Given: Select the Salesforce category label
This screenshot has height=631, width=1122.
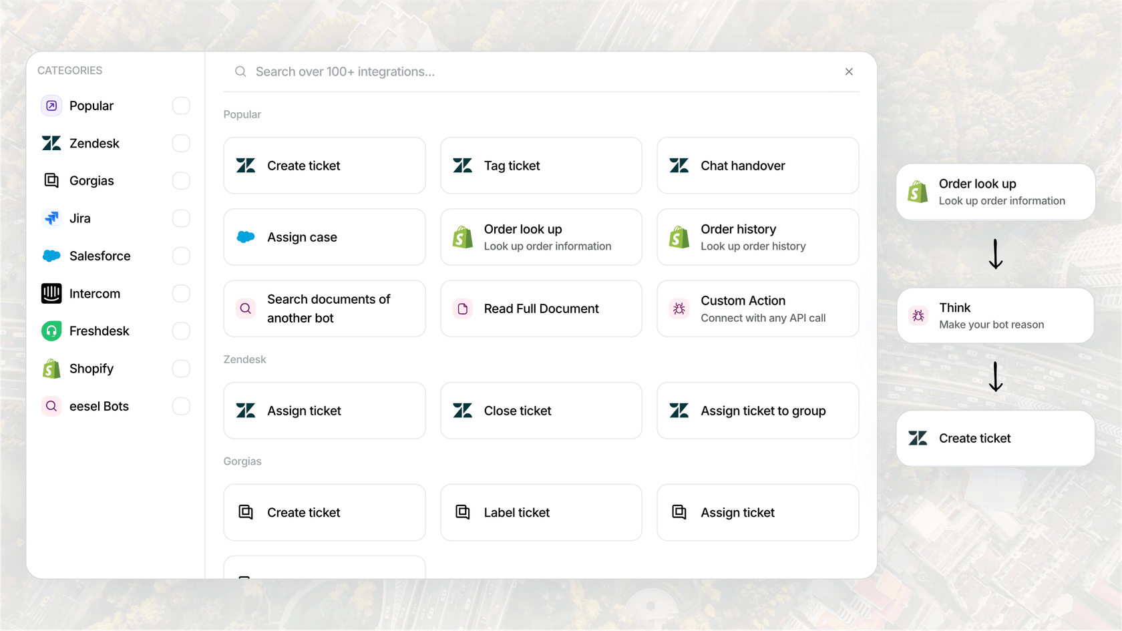Looking at the screenshot, I should pyautogui.click(x=100, y=256).
